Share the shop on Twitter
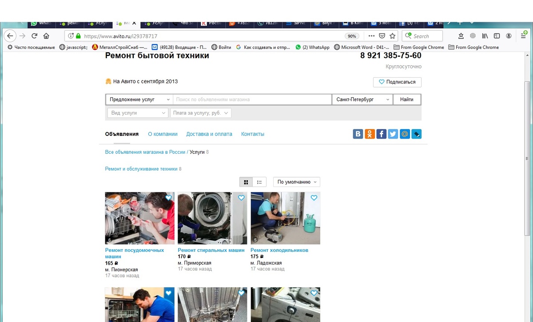The height and width of the screenshot is (322, 533). (x=393, y=134)
